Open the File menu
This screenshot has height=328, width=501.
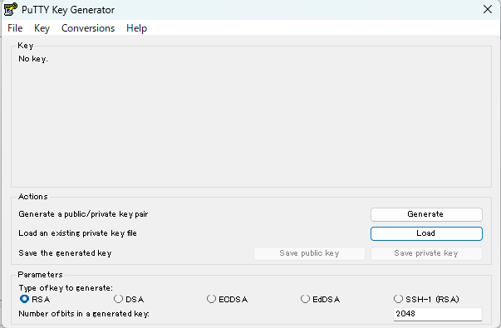15,28
